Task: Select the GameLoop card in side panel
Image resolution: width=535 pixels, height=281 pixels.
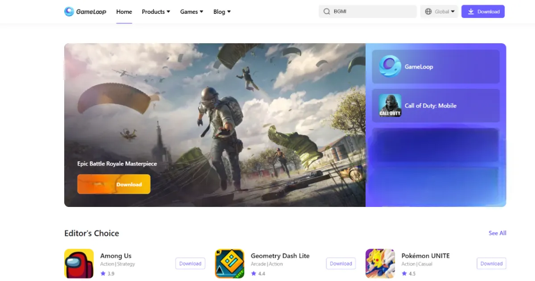Action: tap(436, 66)
